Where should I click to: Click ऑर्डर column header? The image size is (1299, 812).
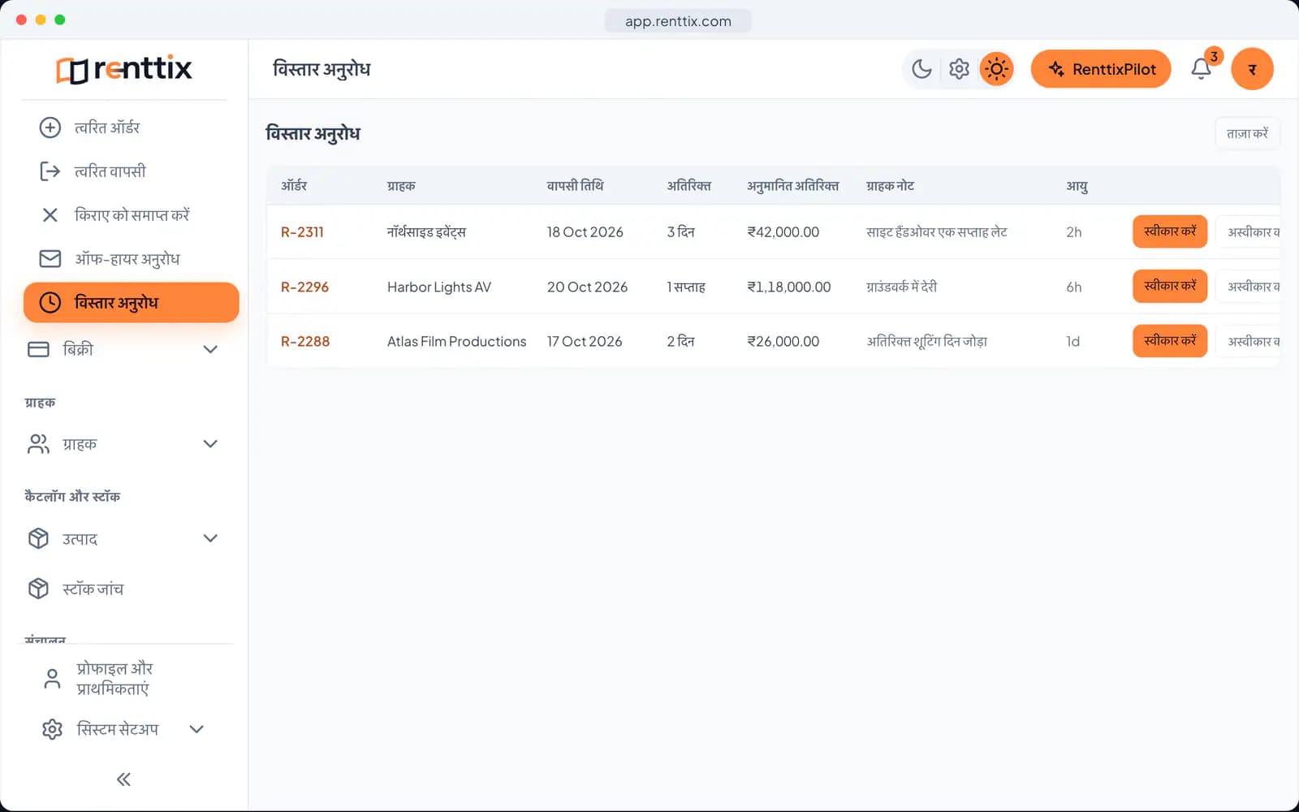[x=294, y=186]
